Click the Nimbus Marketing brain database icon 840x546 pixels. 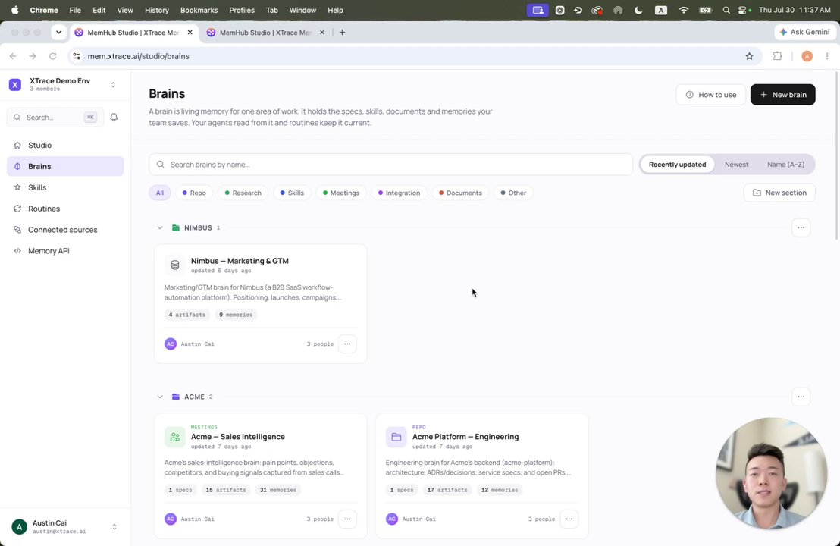coord(174,265)
